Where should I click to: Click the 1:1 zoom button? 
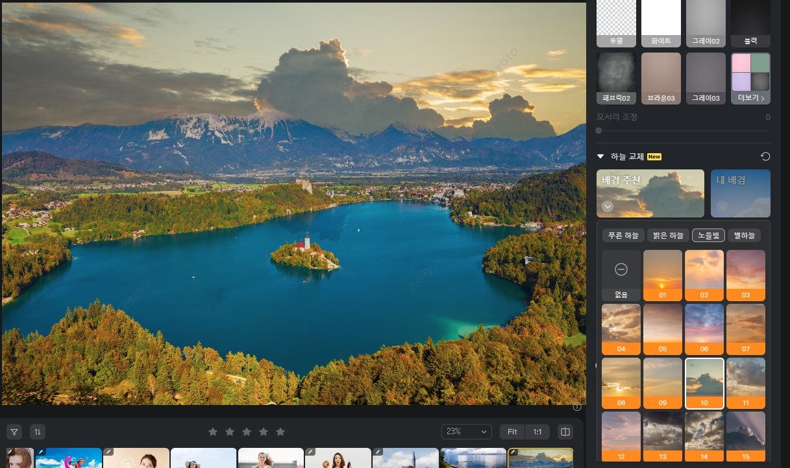537,432
